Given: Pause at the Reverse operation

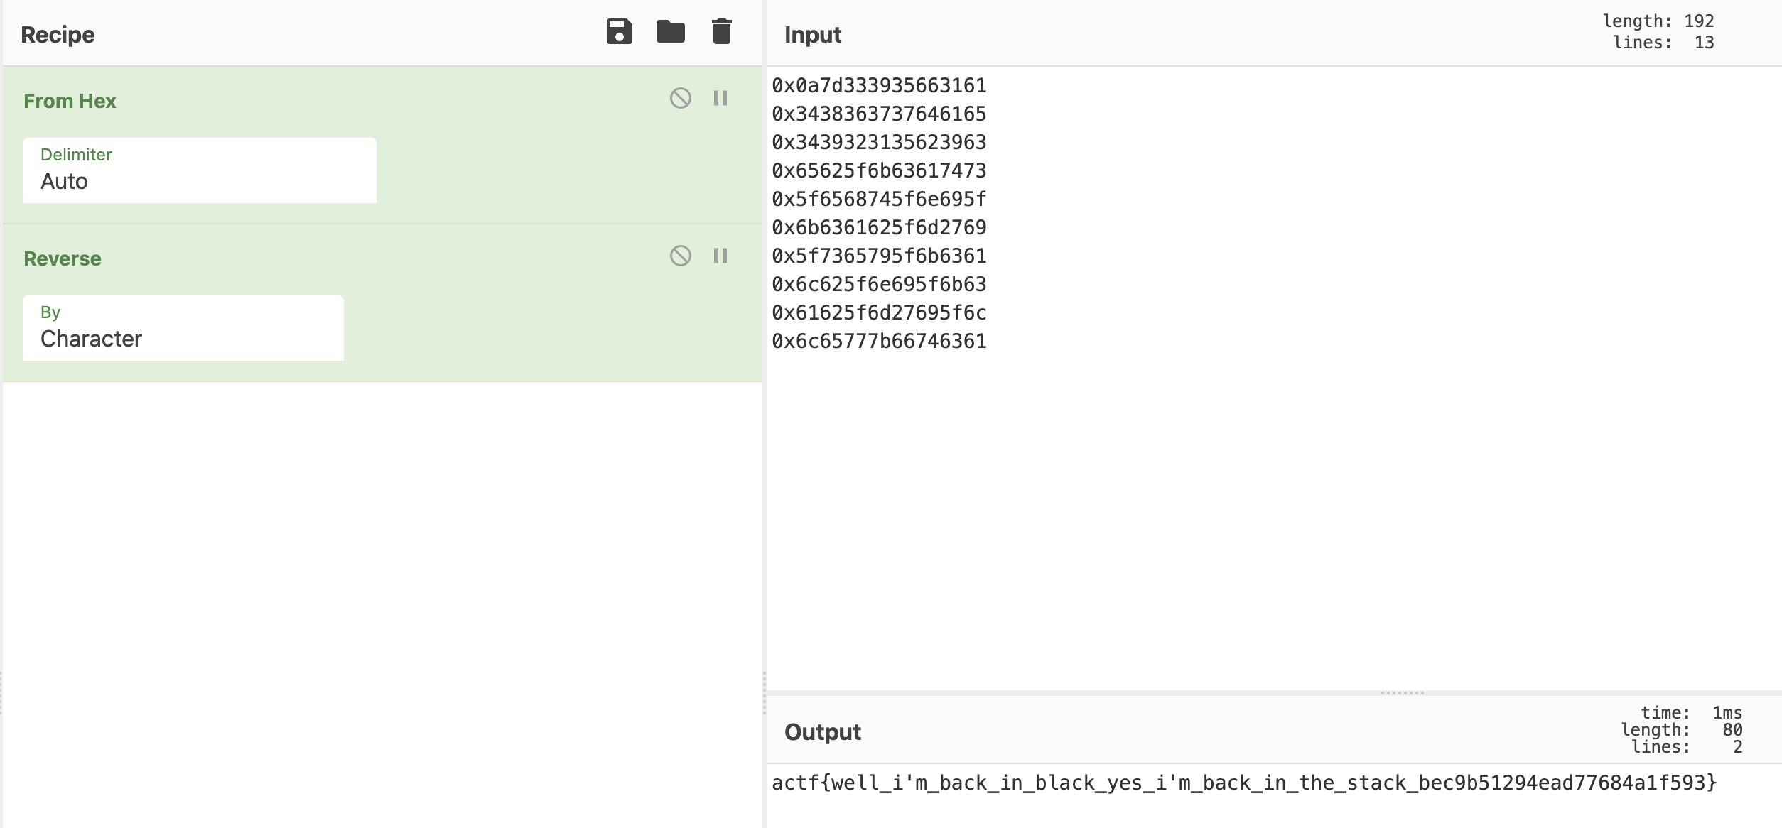Looking at the screenshot, I should 720,256.
